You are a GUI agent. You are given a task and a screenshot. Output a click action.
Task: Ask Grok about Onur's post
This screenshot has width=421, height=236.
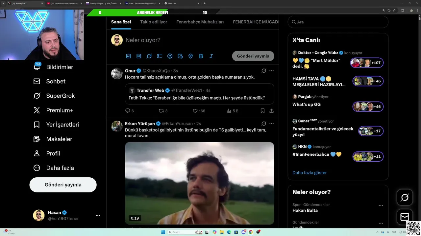coord(264,71)
